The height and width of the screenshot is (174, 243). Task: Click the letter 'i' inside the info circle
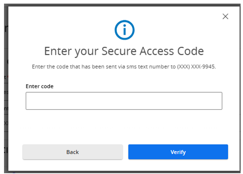125,30
